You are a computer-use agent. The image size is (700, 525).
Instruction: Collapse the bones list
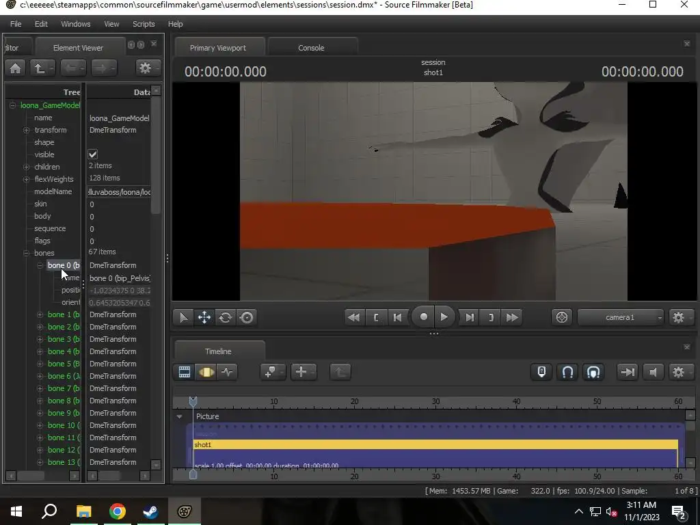27,253
